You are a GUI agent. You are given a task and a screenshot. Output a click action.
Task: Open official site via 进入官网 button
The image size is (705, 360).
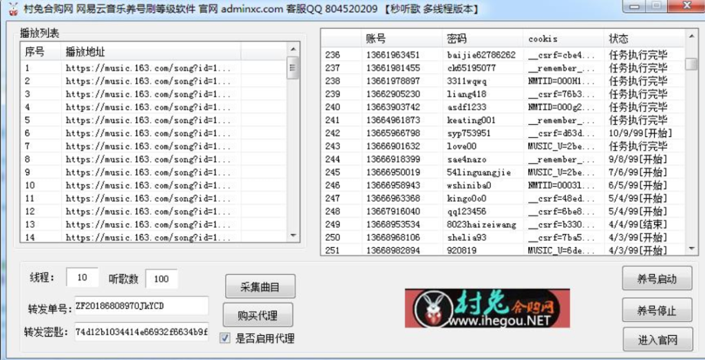click(657, 340)
